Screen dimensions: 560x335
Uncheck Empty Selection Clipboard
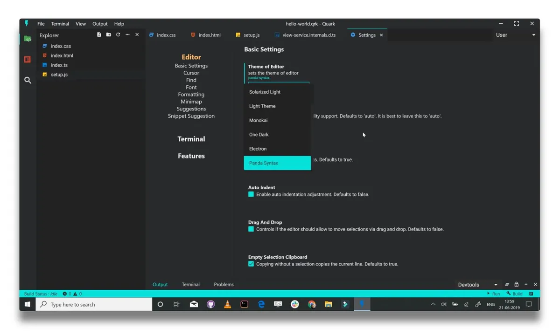[251, 264]
